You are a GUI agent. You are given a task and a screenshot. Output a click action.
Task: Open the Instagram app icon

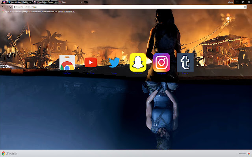[161, 62]
